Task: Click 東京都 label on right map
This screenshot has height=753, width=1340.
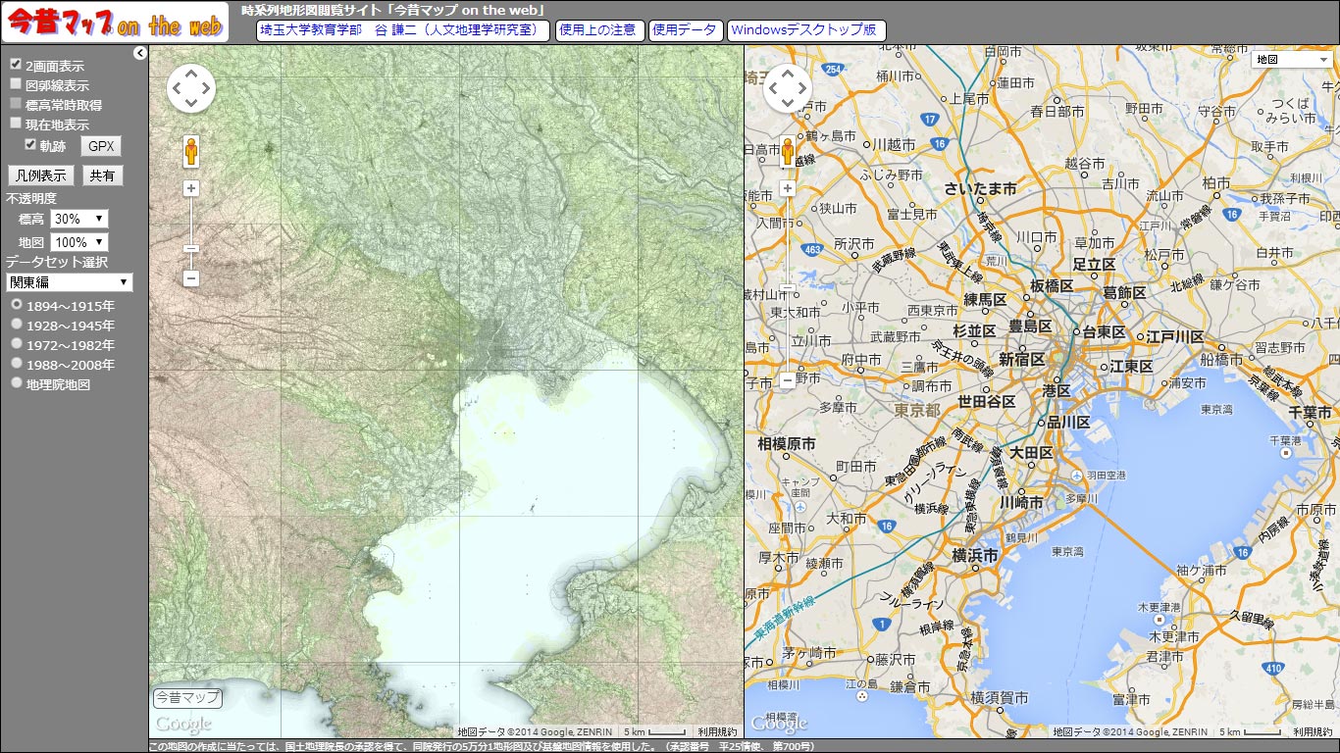Action: (918, 410)
